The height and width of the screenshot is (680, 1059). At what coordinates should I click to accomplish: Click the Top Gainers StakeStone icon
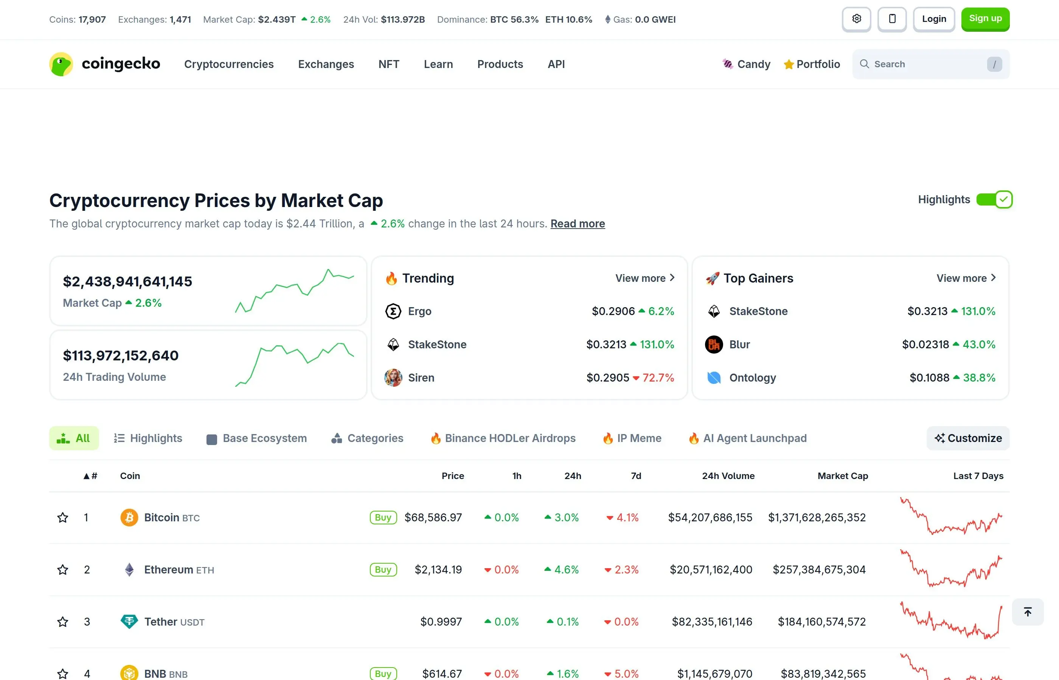point(714,311)
